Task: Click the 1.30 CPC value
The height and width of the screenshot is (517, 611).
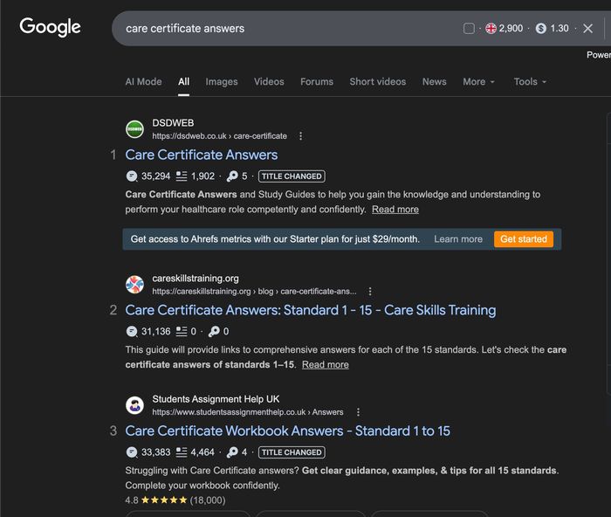Action: (x=560, y=29)
